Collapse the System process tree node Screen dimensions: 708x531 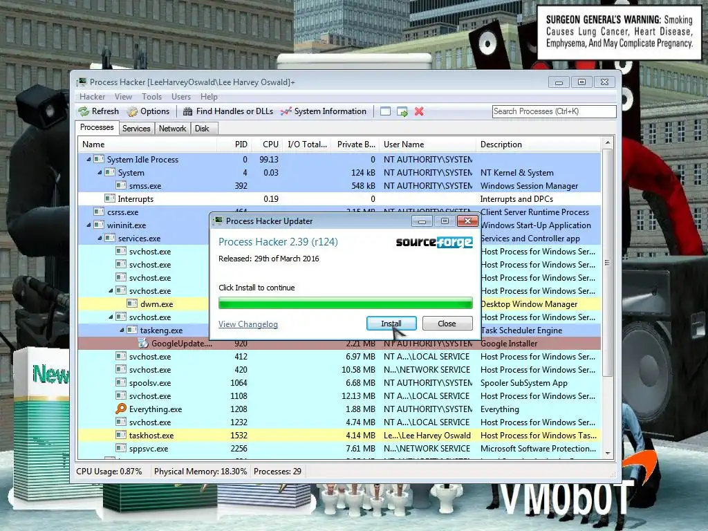(x=100, y=172)
